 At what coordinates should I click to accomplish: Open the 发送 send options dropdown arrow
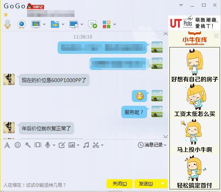[163, 184]
